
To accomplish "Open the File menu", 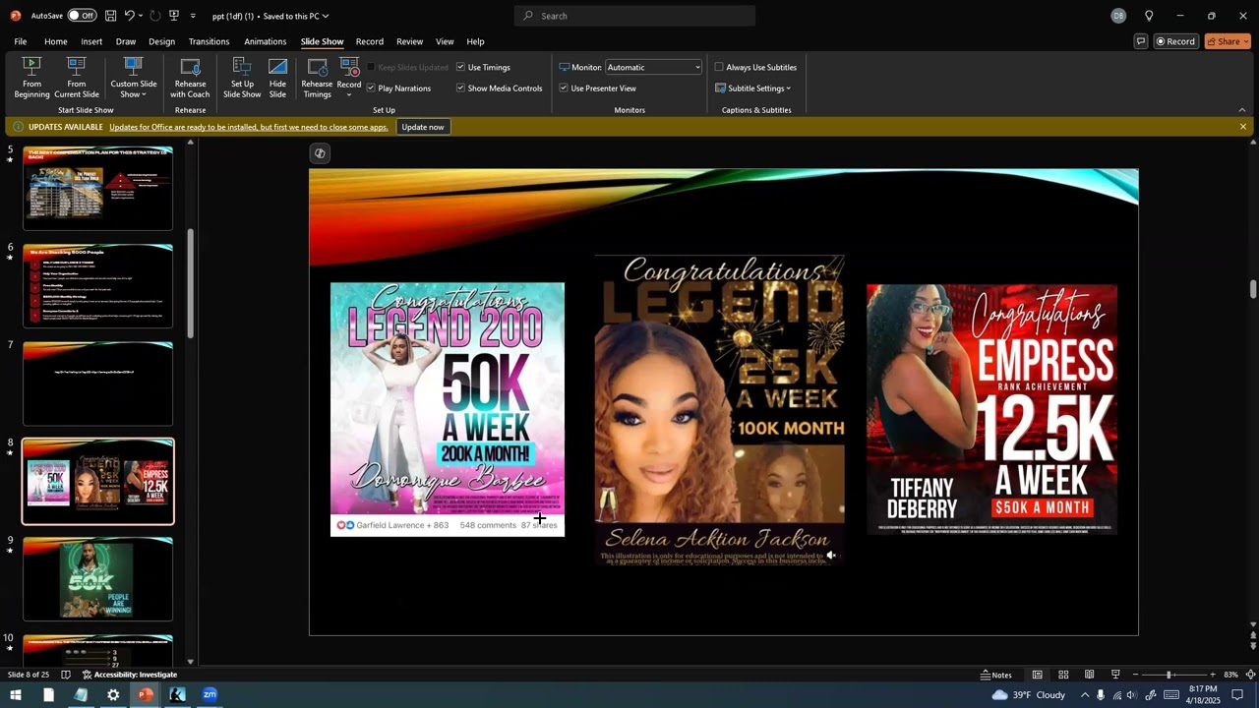I will 21,41.
